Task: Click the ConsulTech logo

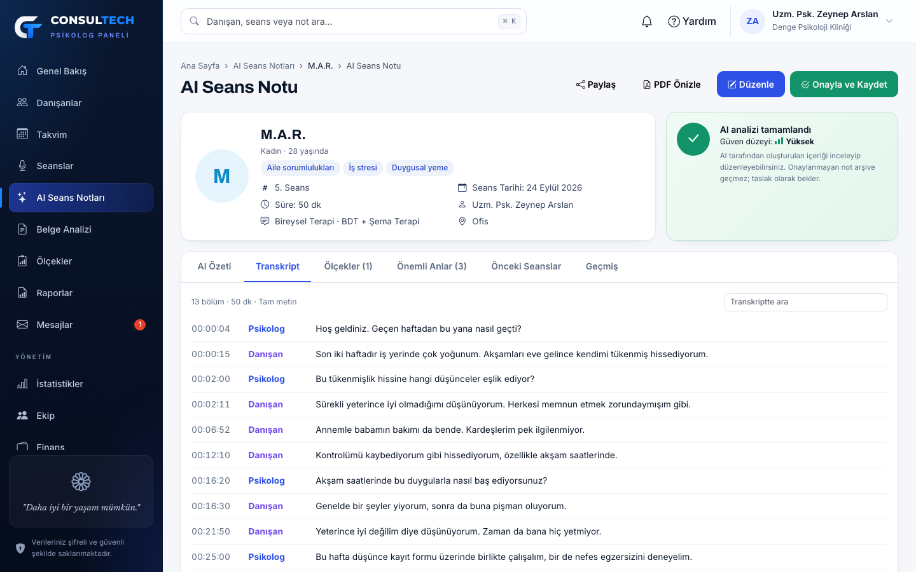Action: coord(74,27)
